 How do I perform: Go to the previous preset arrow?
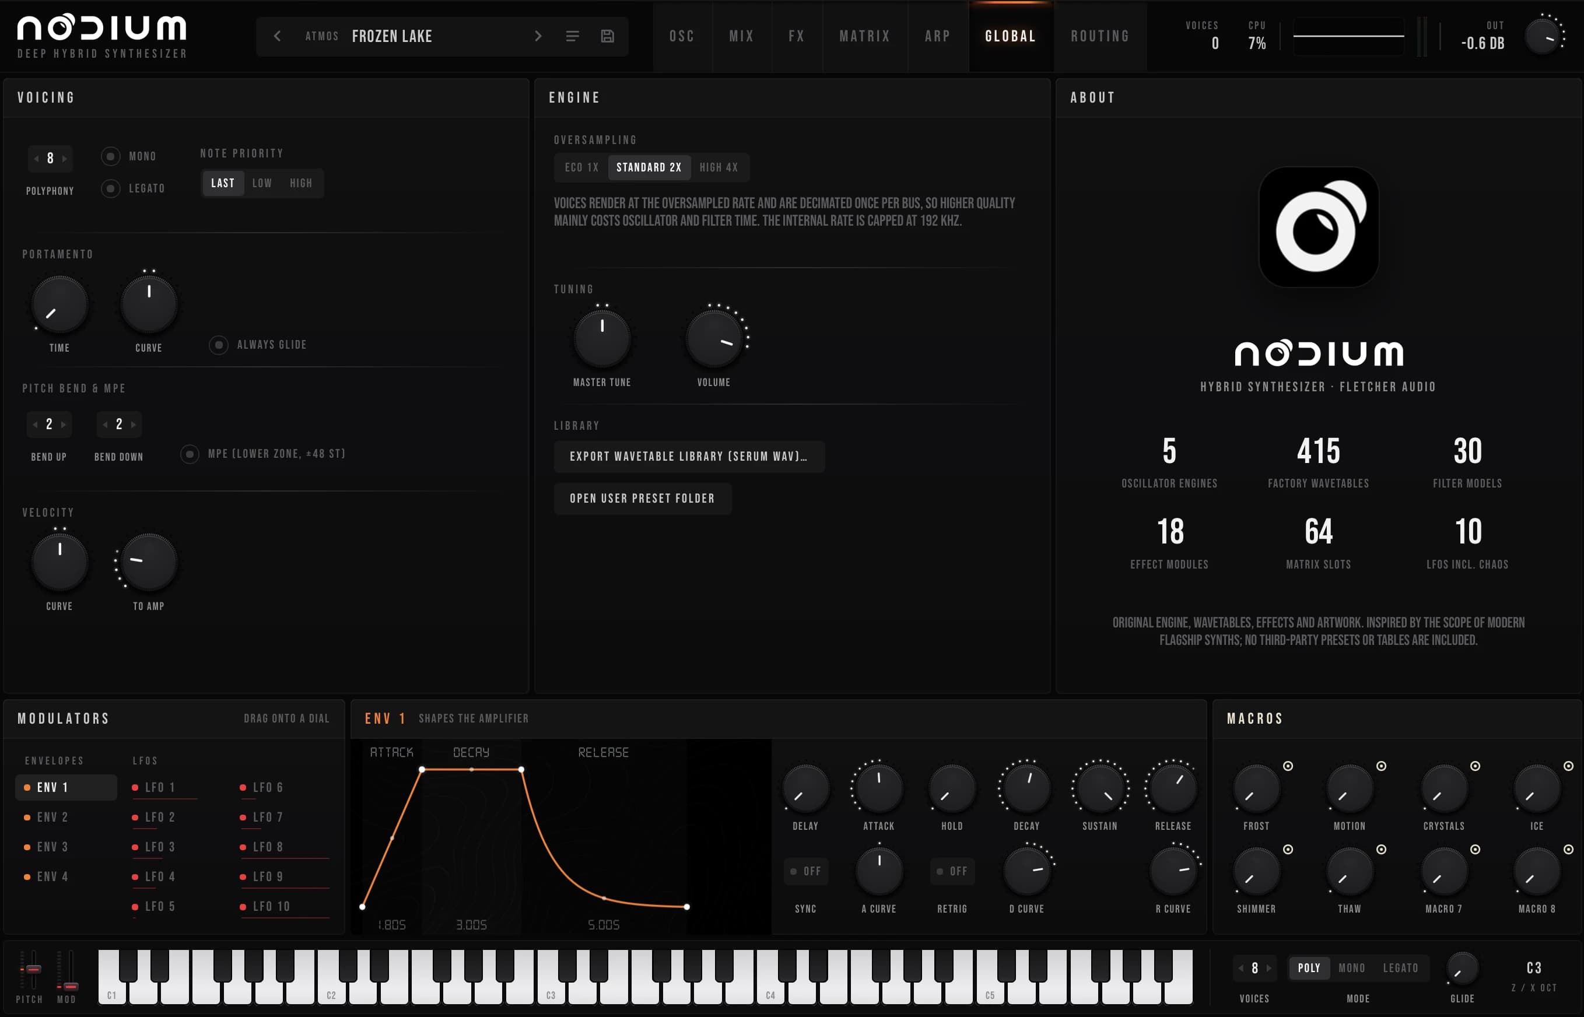pyautogui.click(x=277, y=36)
